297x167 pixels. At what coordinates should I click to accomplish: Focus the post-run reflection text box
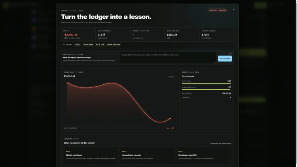tap(168, 57)
